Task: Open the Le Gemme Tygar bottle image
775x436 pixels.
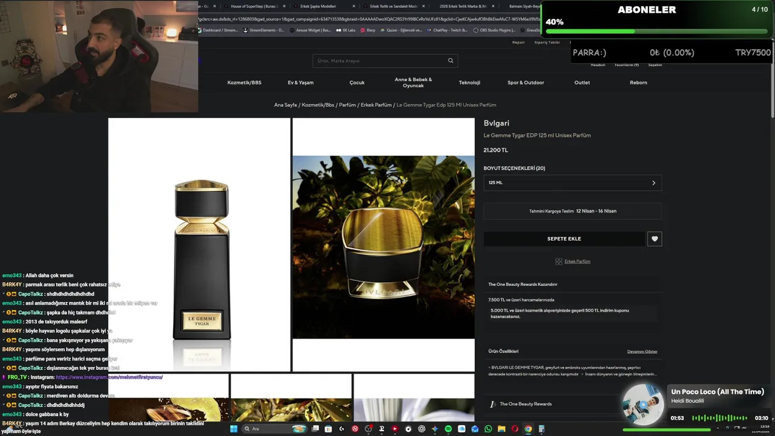Action: (199, 244)
